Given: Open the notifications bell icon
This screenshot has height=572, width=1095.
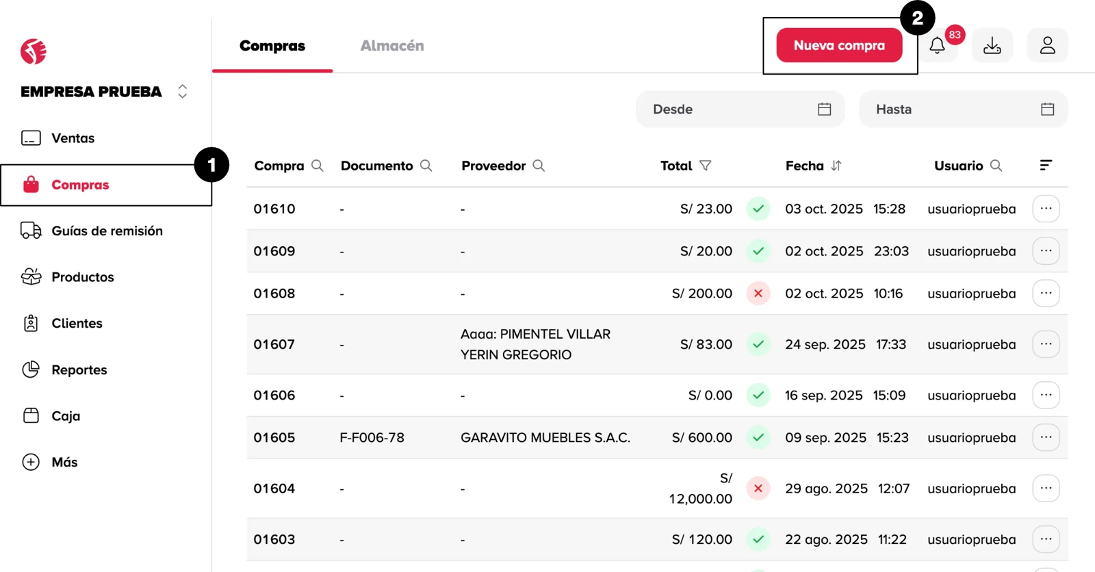Looking at the screenshot, I should pos(938,46).
